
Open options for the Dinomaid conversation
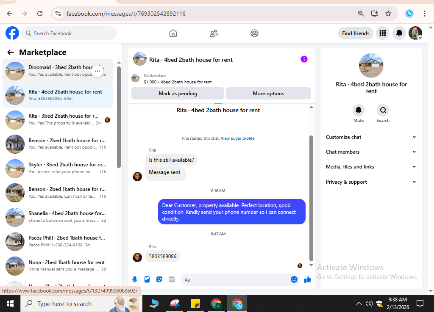tap(97, 71)
